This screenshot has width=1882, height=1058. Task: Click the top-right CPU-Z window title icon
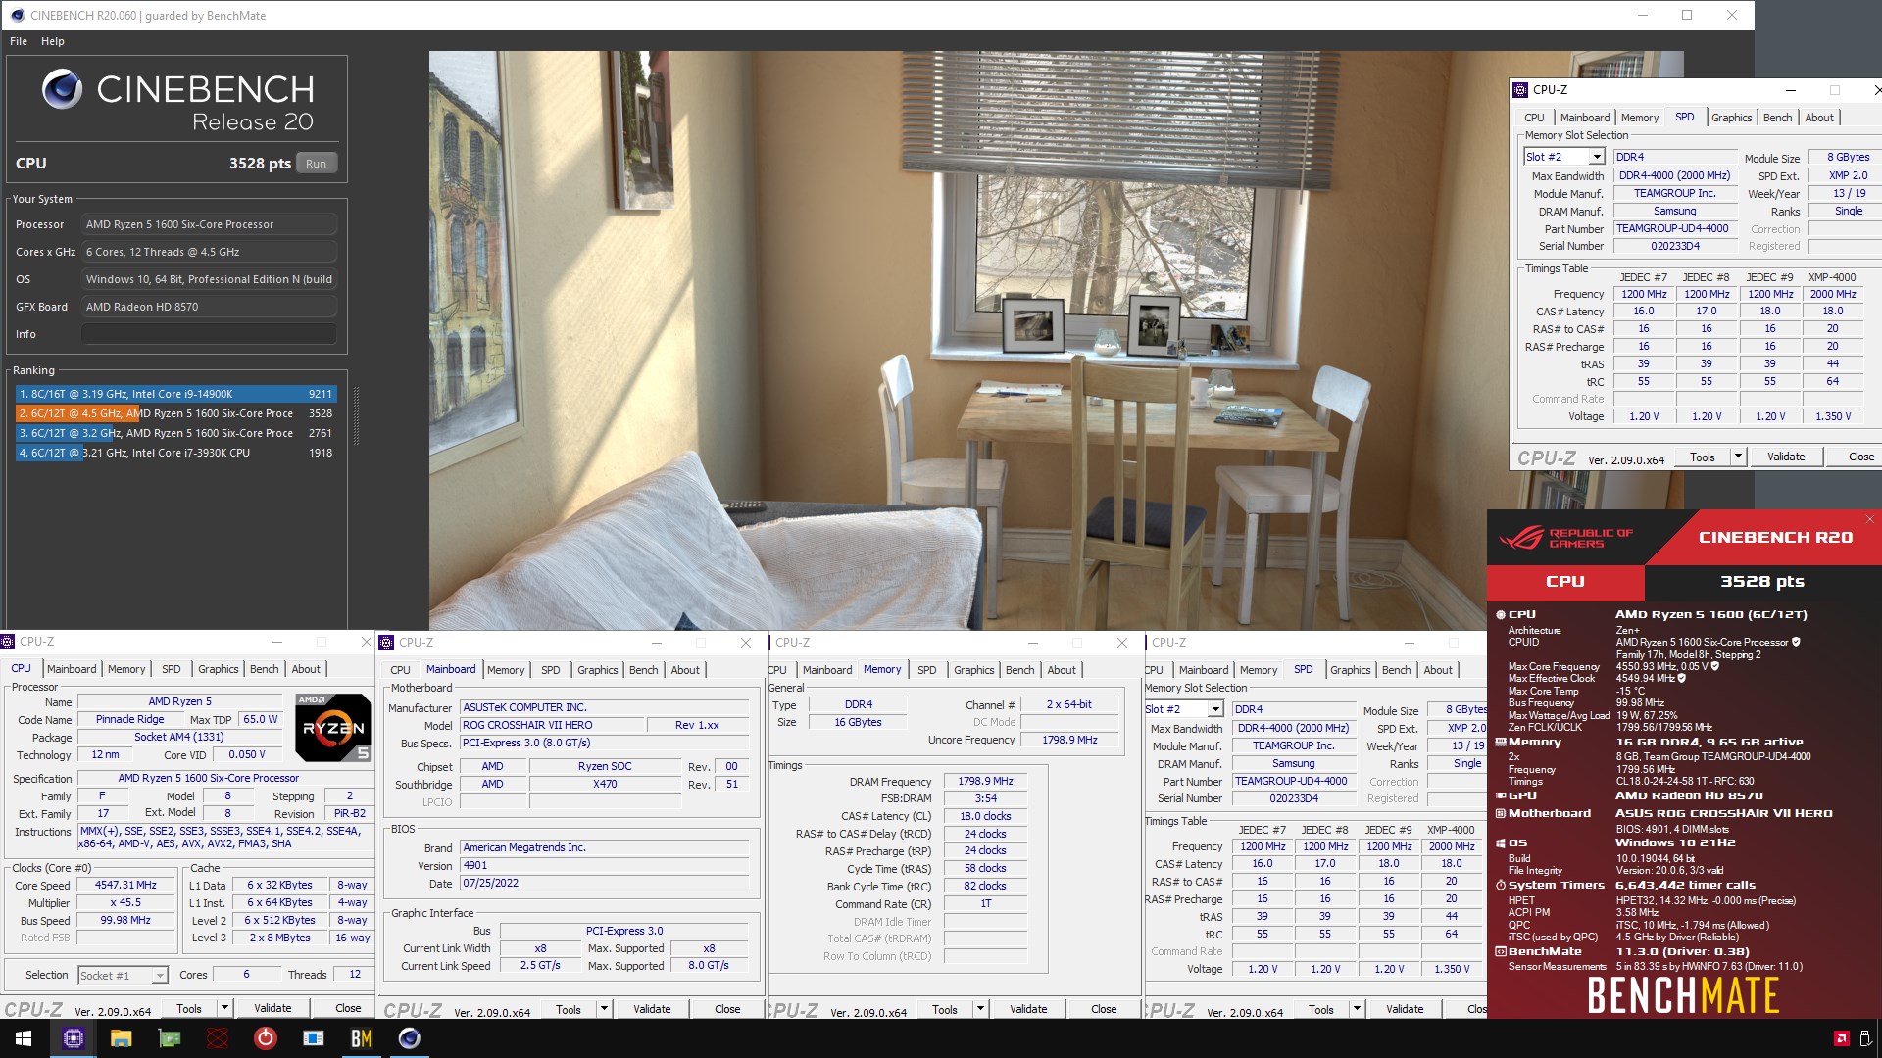click(x=1520, y=90)
